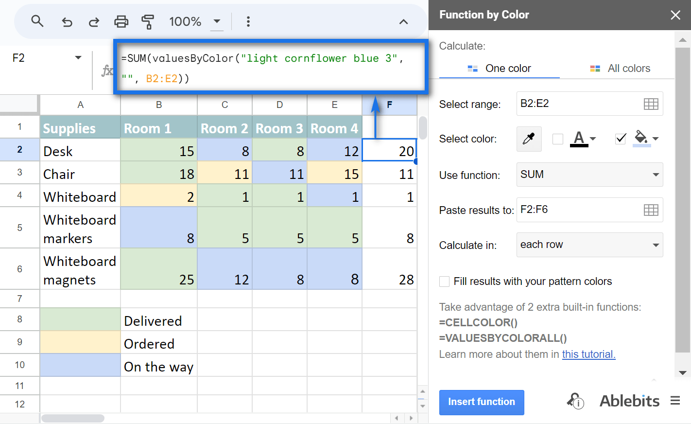Open range selector grid for Paste results

(x=651, y=210)
